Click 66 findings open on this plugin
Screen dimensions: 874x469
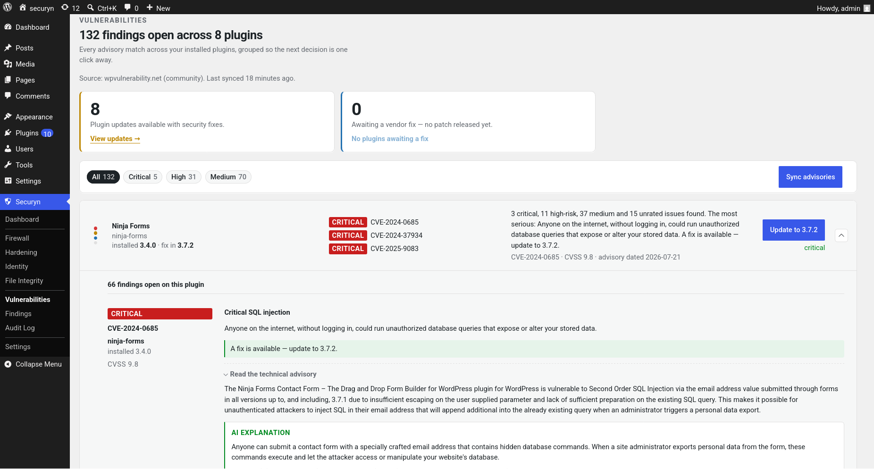click(x=156, y=285)
